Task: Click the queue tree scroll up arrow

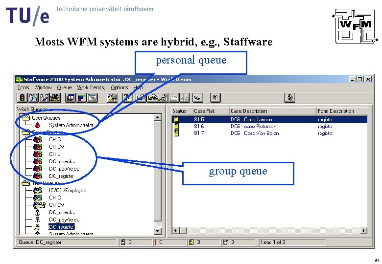Action: coord(158,118)
